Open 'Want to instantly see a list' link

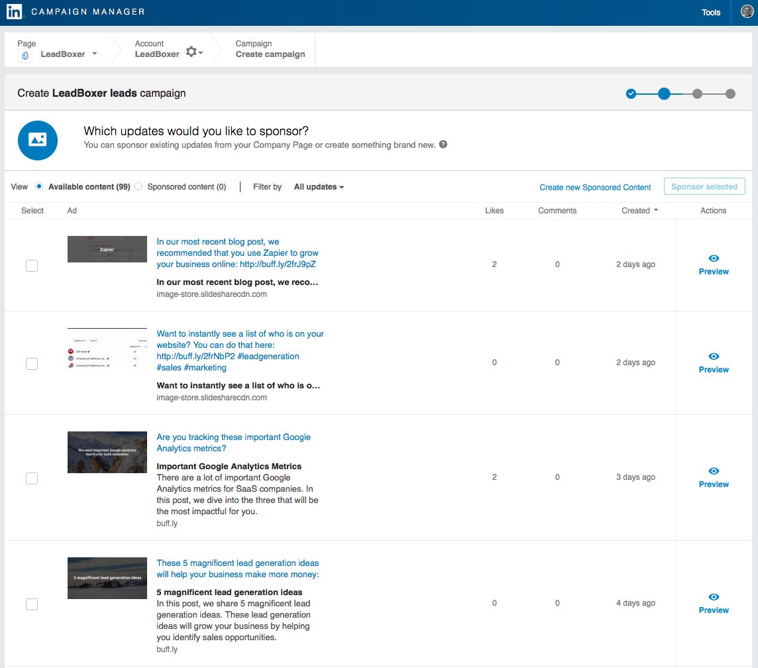[x=241, y=351]
